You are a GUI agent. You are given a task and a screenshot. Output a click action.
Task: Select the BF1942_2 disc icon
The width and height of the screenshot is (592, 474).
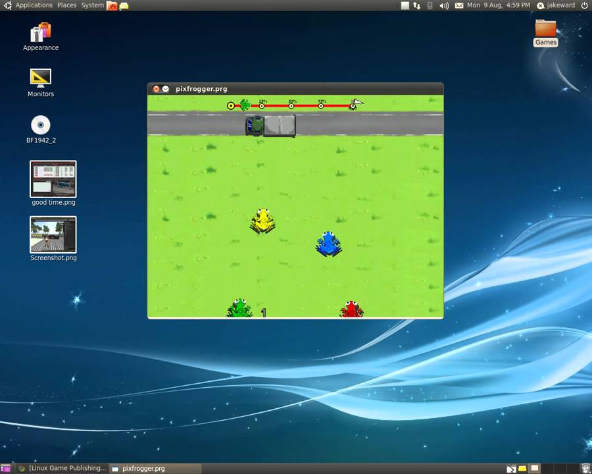41,129
